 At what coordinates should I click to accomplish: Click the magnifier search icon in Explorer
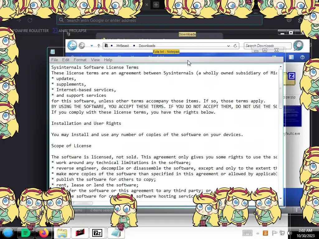[298, 45]
